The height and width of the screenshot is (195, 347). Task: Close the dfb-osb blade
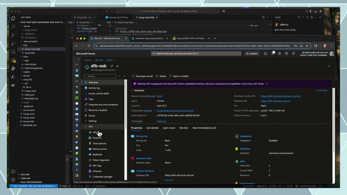[329, 66]
